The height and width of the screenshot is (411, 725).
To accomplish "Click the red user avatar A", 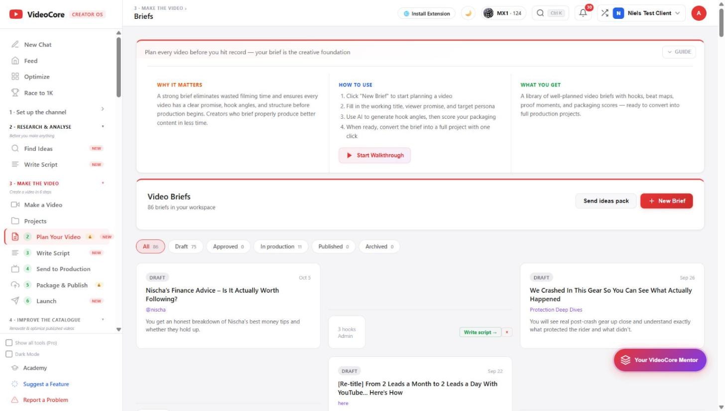I will point(699,13).
